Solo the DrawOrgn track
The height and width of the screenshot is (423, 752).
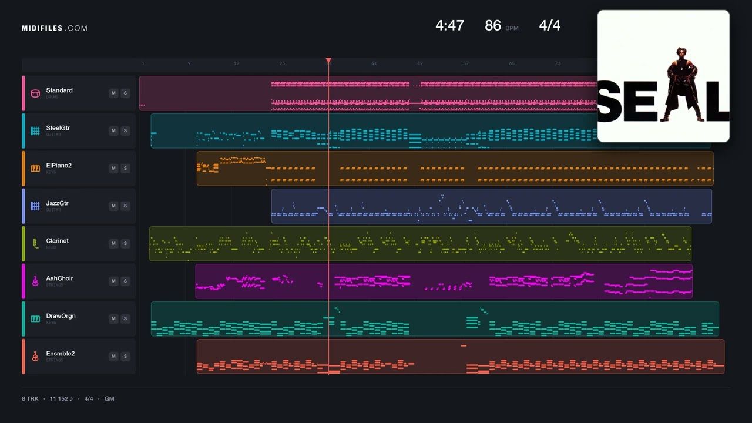[x=125, y=318]
